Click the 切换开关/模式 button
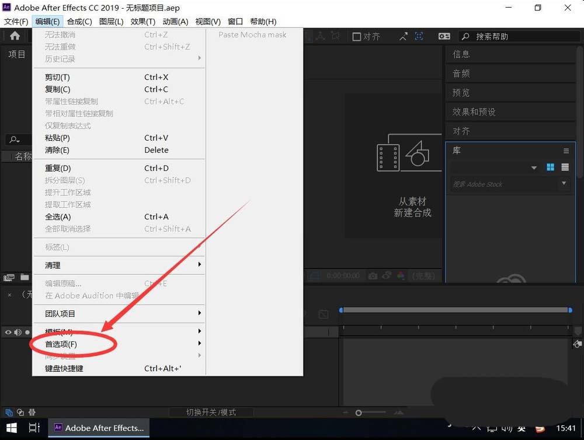The image size is (584, 440). [211, 412]
